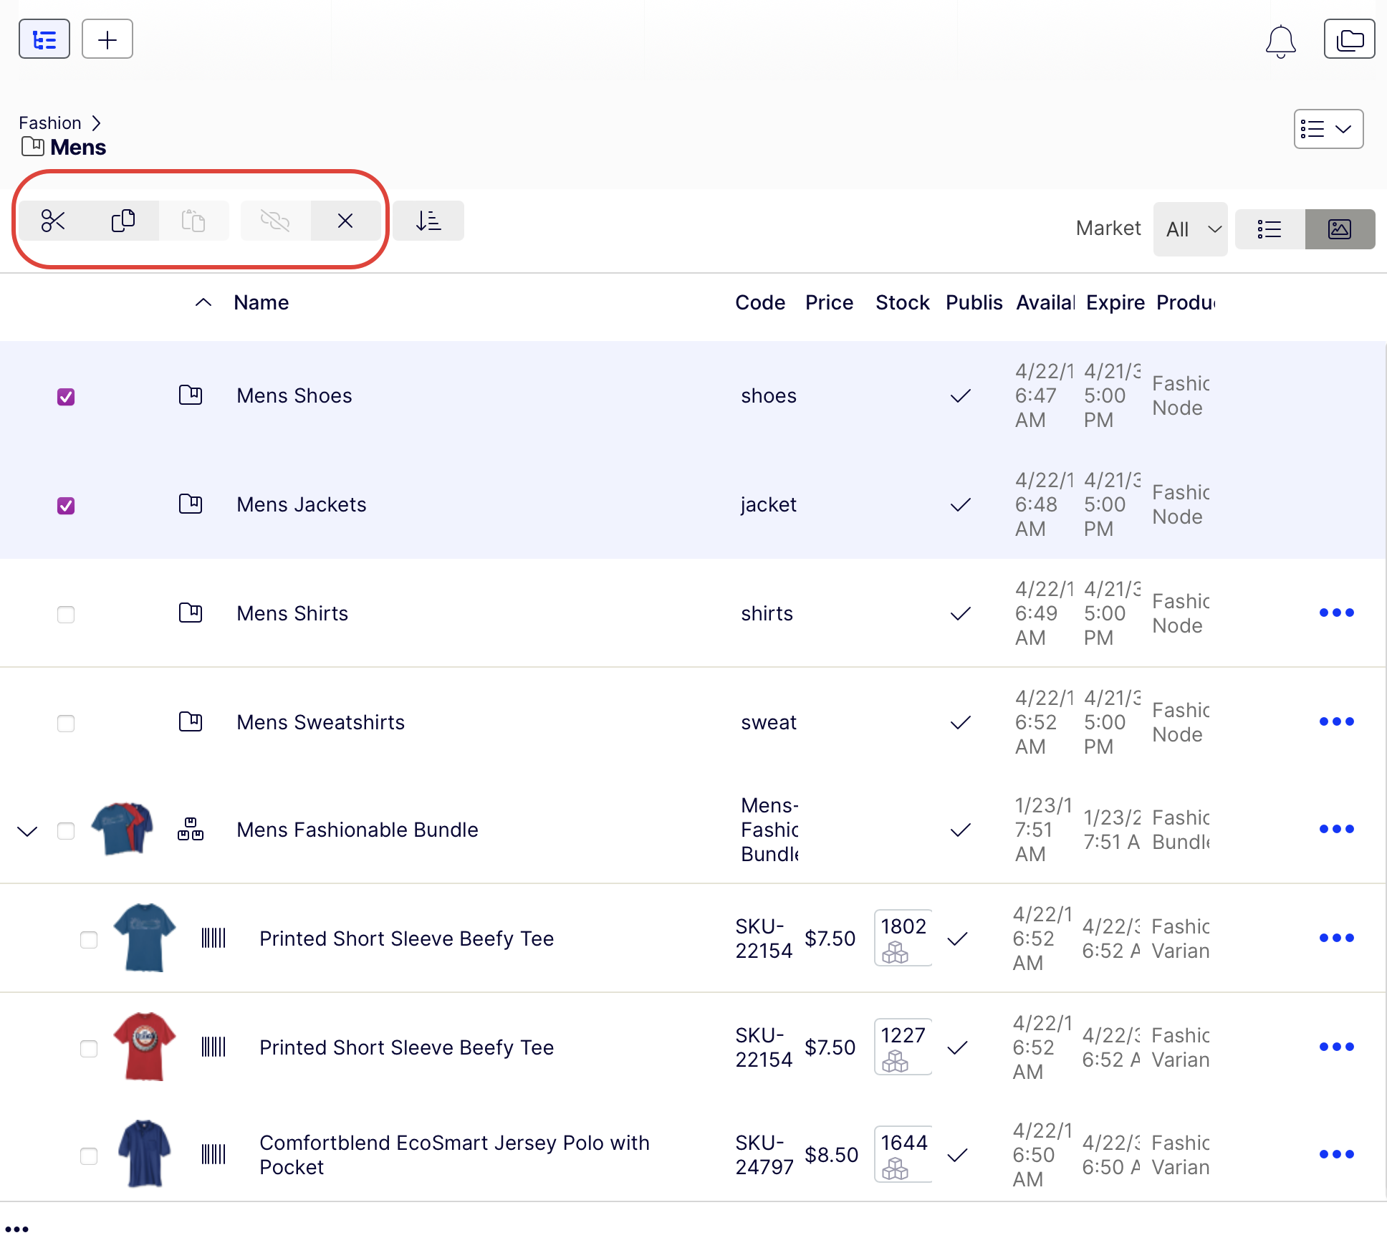1387x1248 pixels.
Task: Open the Market All dropdown
Action: tap(1190, 229)
